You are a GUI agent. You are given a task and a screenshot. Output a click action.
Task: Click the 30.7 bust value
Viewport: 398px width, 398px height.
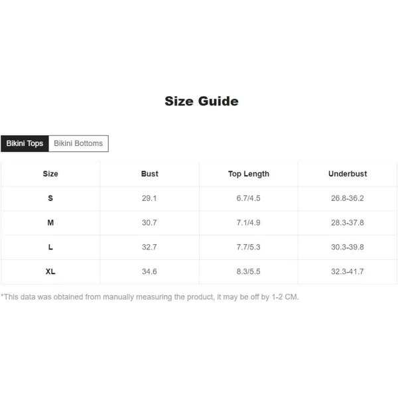point(149,223)
